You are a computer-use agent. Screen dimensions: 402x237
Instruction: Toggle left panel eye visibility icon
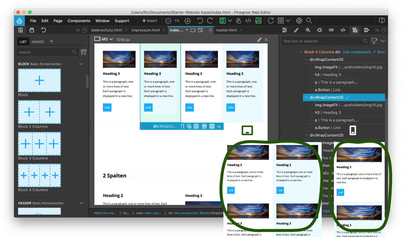click(78, 30)
